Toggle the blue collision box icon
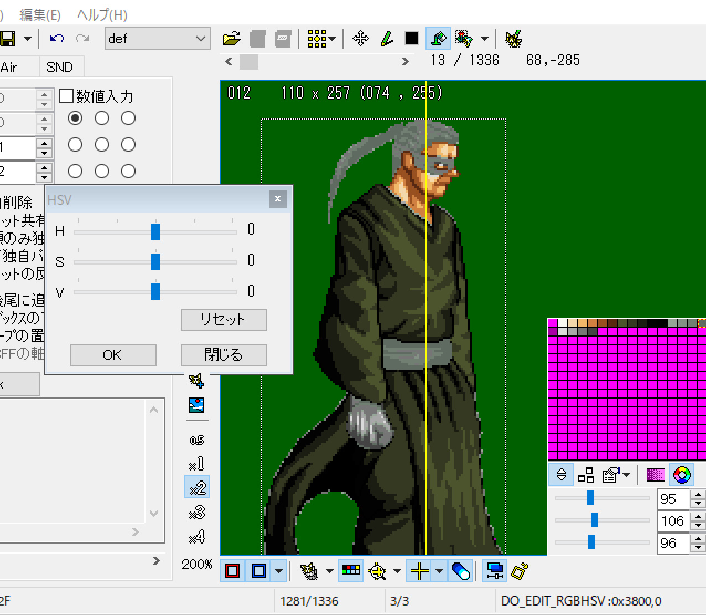Viewport: 706px width, 615px height. pyautogui.click(x=258, y=571)
